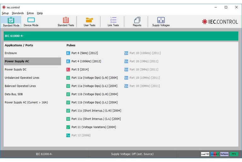242x162 pixels.
Task: Click Supply Voltage: Off status text
Action: pos(132,154)
